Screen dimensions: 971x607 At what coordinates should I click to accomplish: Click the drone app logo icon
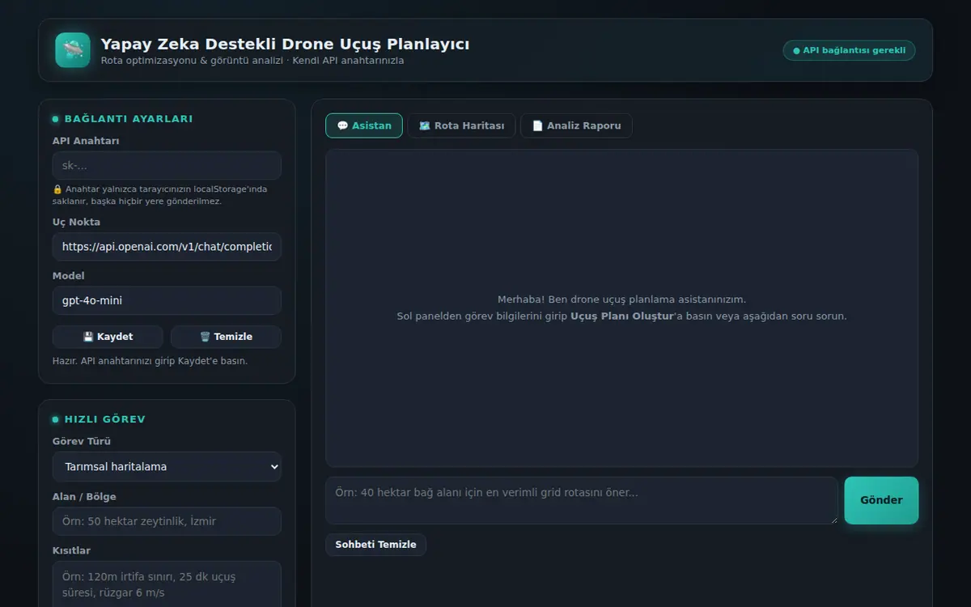pos(73,50)
